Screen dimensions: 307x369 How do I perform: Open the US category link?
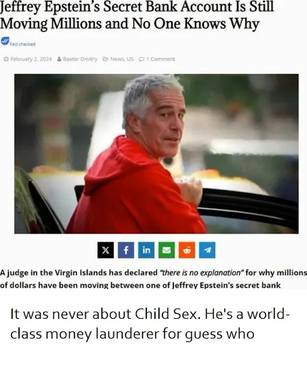click(130, 59)
